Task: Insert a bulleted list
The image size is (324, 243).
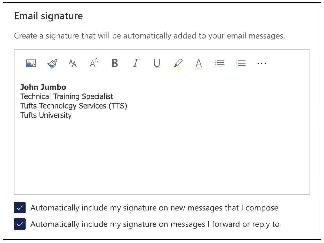Action: coord(220,64)
